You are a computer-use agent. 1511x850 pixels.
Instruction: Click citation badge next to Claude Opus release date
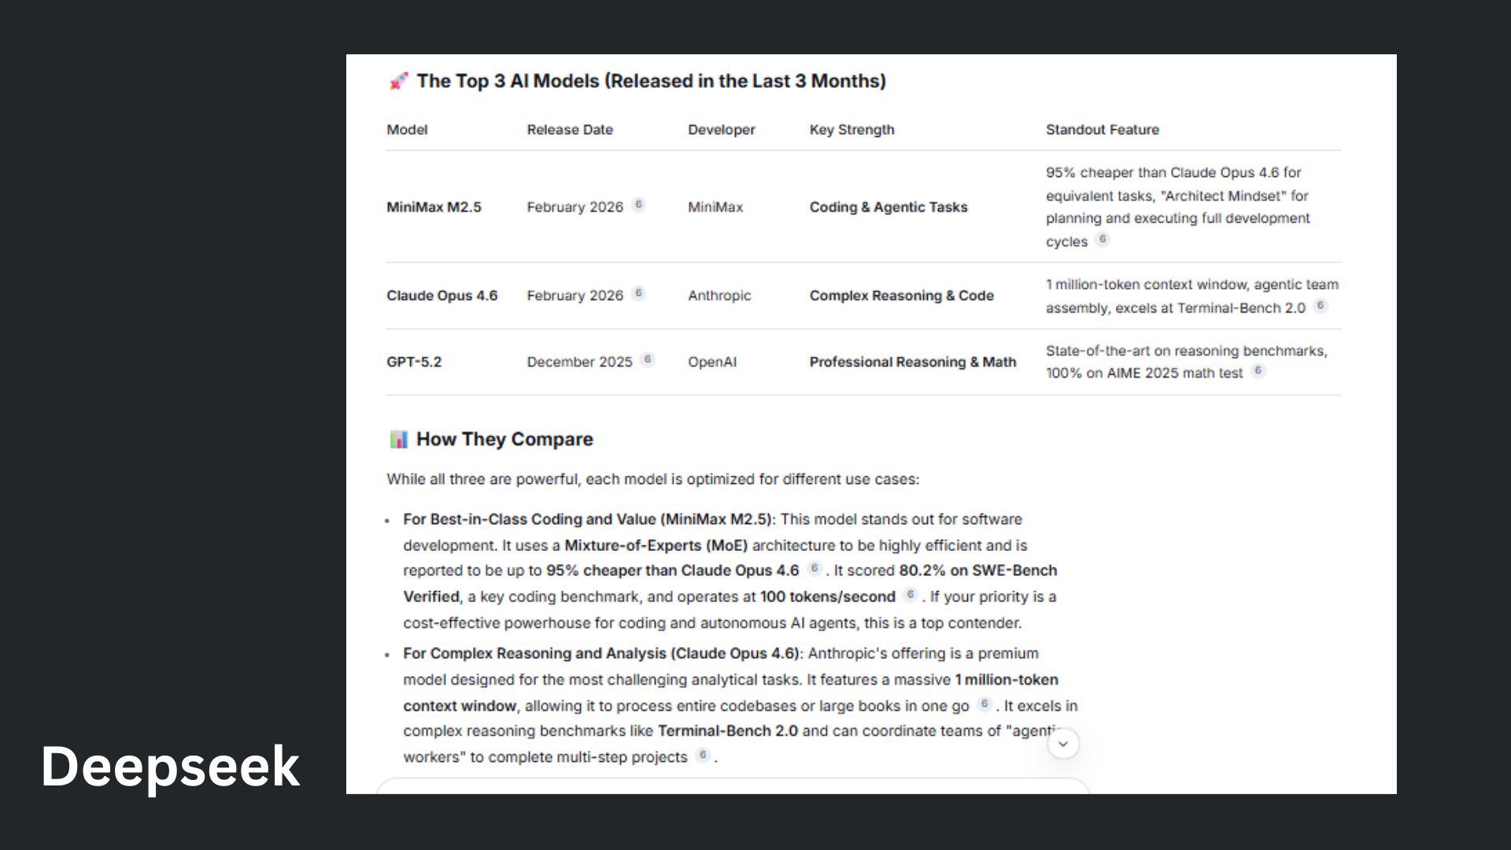coord(639,294)
